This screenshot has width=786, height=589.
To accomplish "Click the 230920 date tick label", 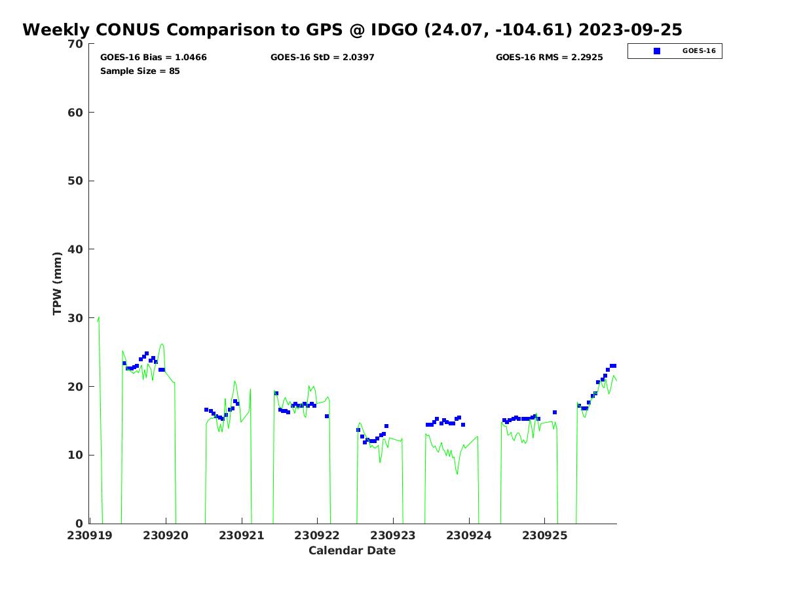I will pyautogui.click(x=166, y=535).
